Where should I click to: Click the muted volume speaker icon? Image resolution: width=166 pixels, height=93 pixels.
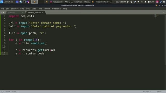pos(142,2)
